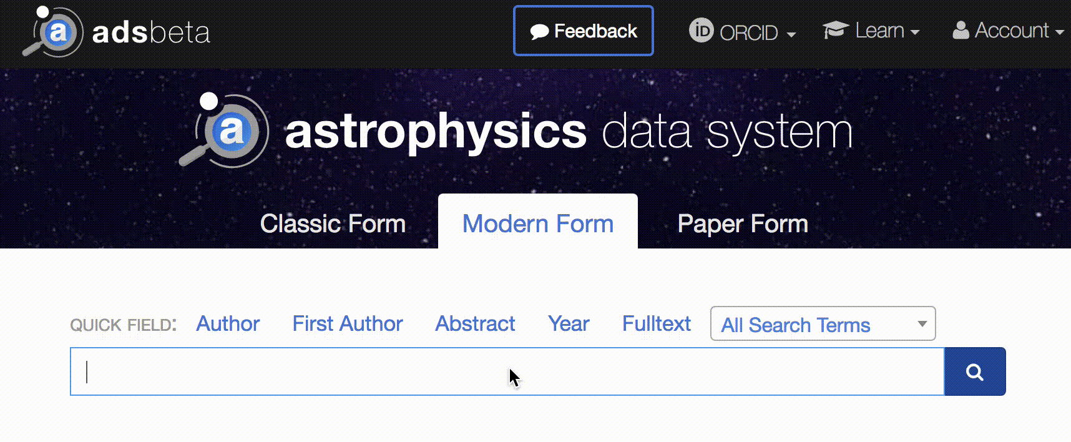Viewport: 1071px width, 442px height.
Task: Switch to the Classic Form tab
Action: point(333,223)
